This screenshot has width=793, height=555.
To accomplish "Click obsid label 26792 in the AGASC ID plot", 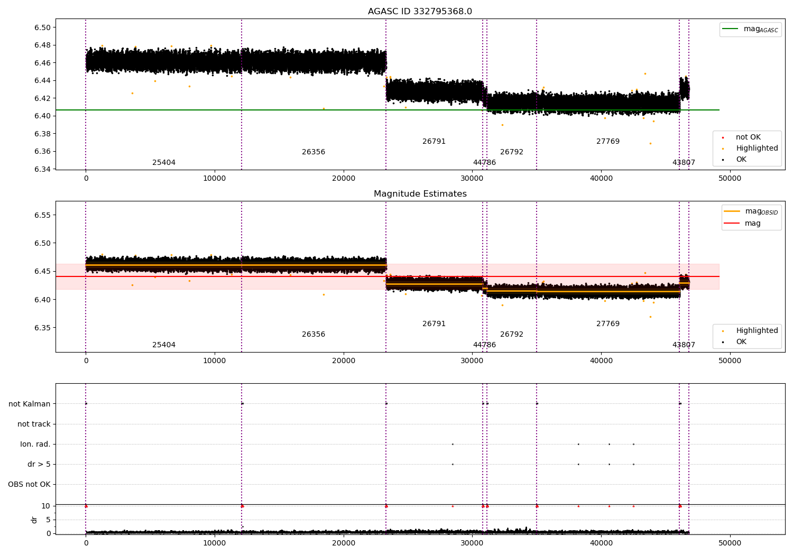I will pos(512,152).
